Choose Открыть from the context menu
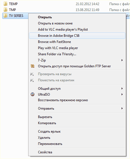Viewport: 130px width, 159px height. point(77,17)
